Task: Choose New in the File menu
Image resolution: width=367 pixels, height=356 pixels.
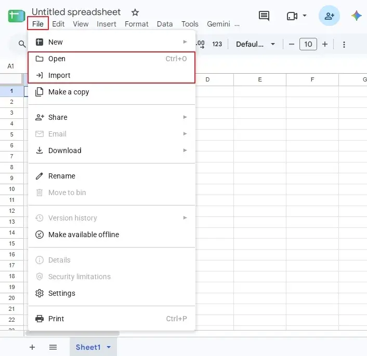Action: click(111, 42)
